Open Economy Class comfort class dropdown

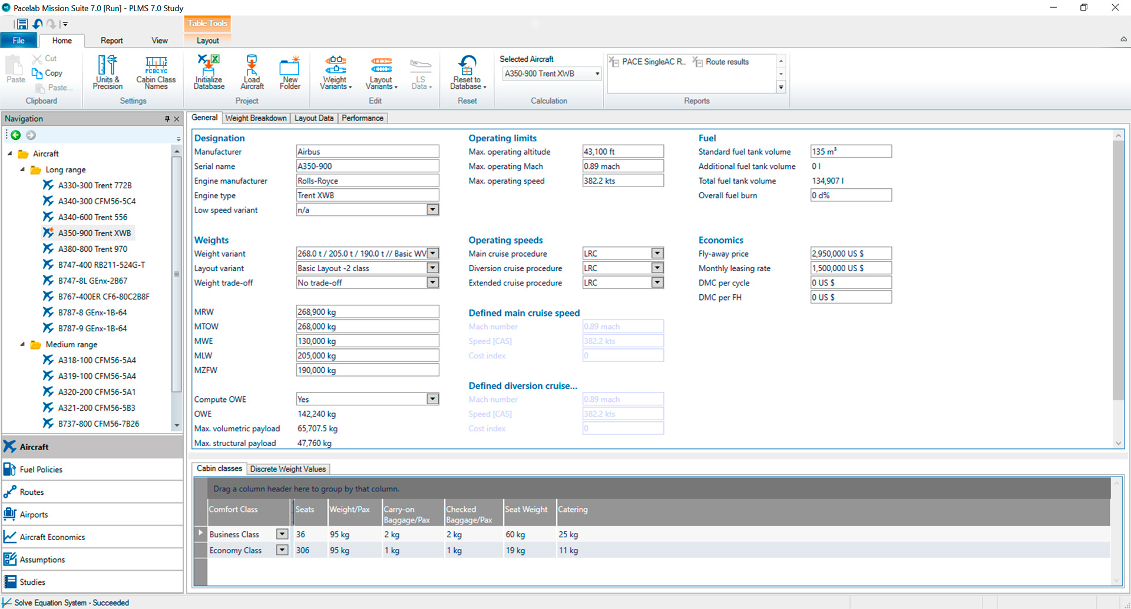(282, 550)
